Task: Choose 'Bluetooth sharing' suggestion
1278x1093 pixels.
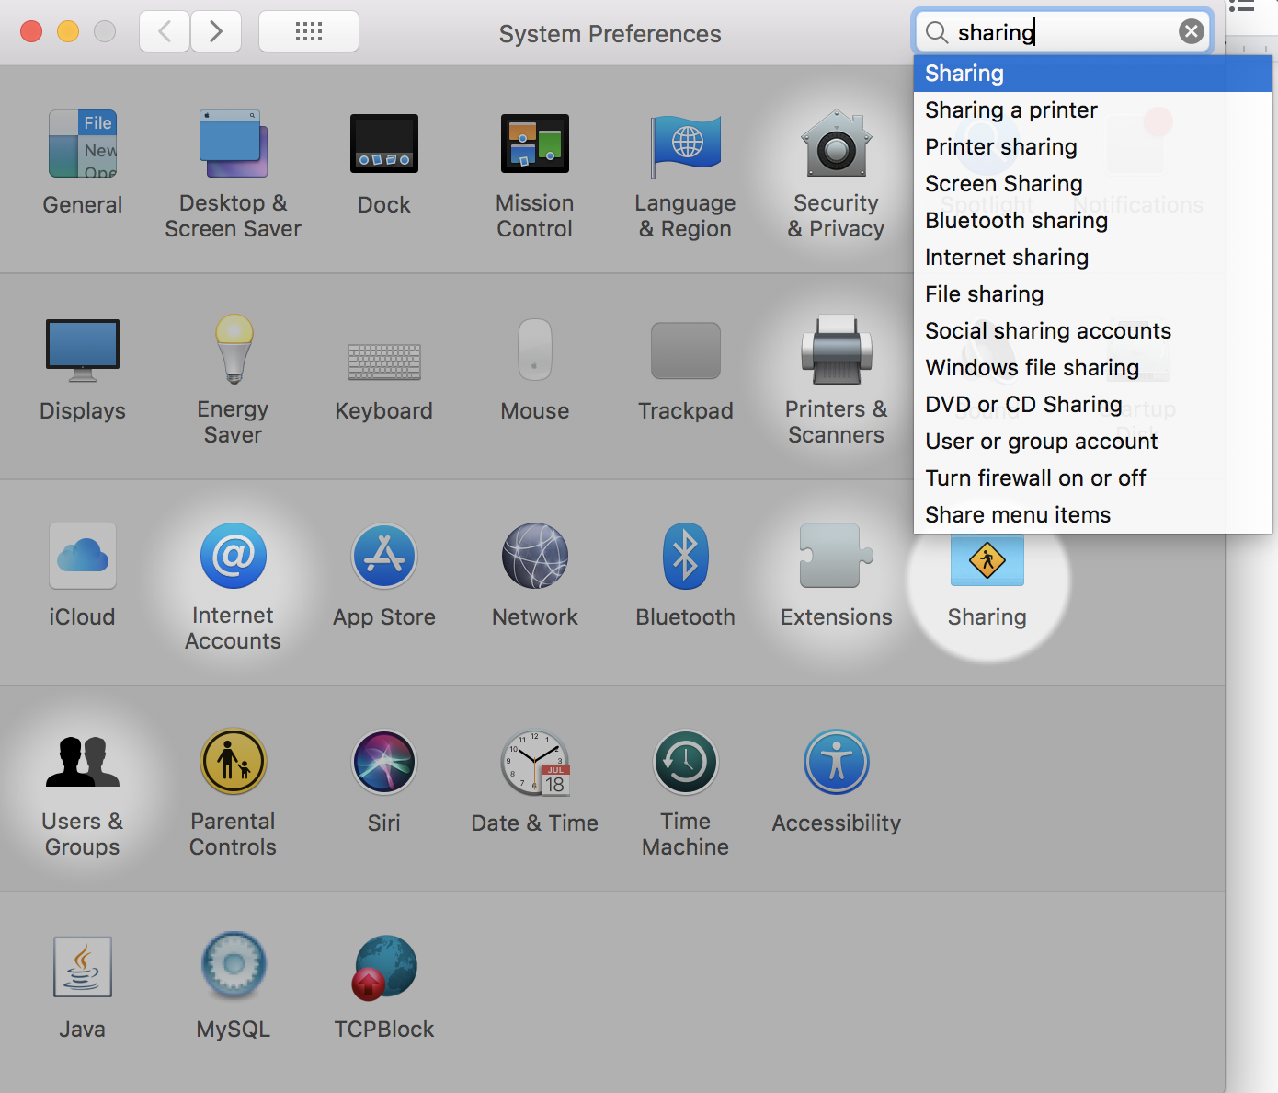Action: pos(1093,221)
